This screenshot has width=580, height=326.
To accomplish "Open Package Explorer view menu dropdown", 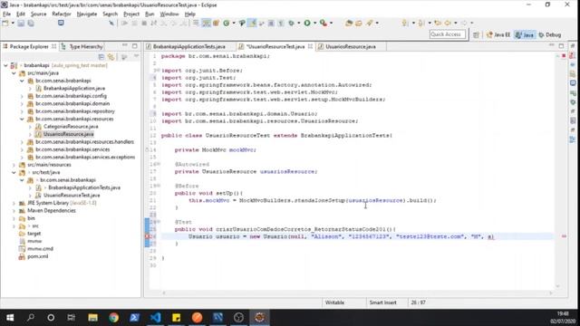I will (136, 56).
